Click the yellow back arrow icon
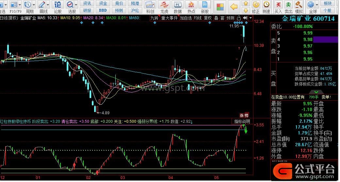The width and height of the screenshot is (340, 182). [x=234, y=6]
